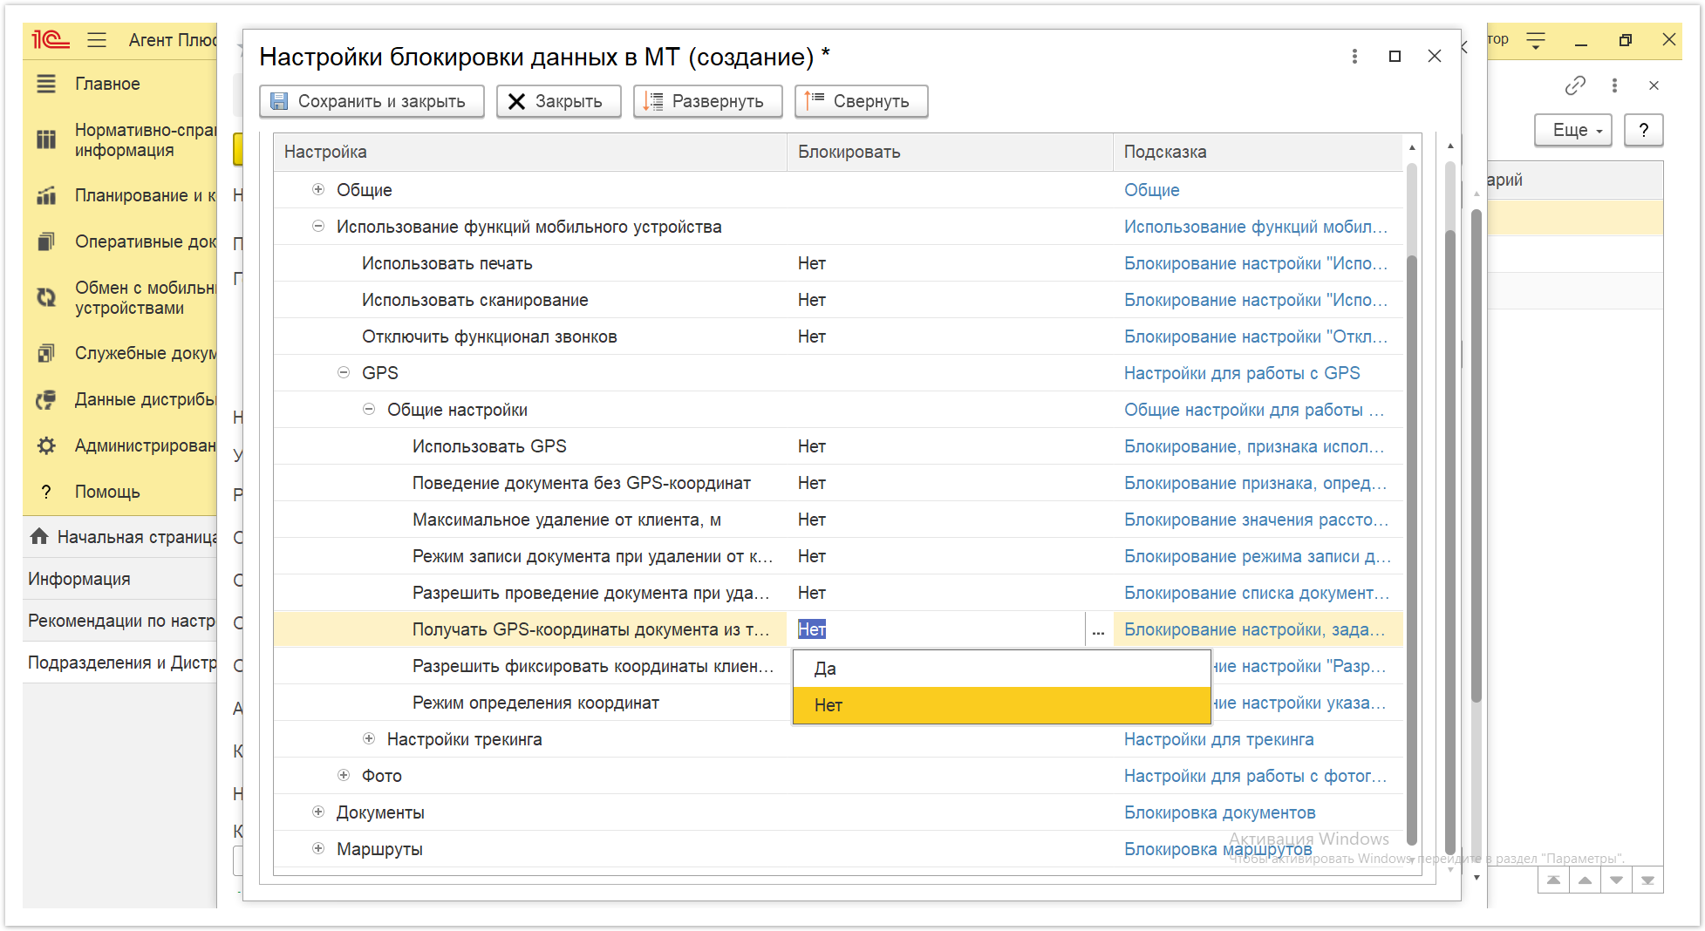Collapse Использование функций мобильного устройства group
Viewport: 1705px width, 931px height.
click(318, 226)
